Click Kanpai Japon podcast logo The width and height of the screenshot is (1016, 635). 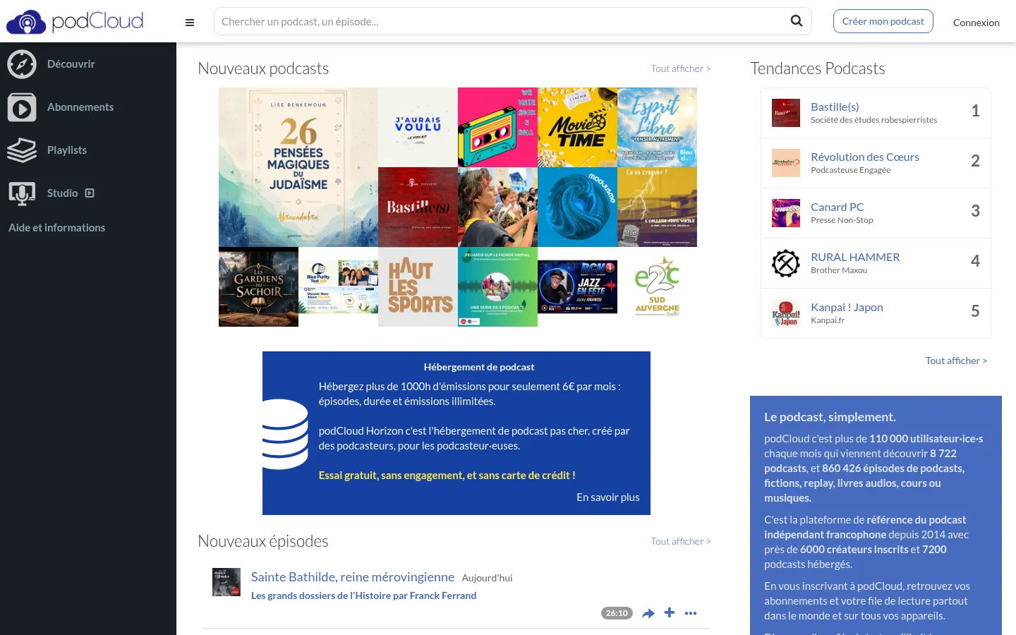pyautogui.click(x=786, y=313)
